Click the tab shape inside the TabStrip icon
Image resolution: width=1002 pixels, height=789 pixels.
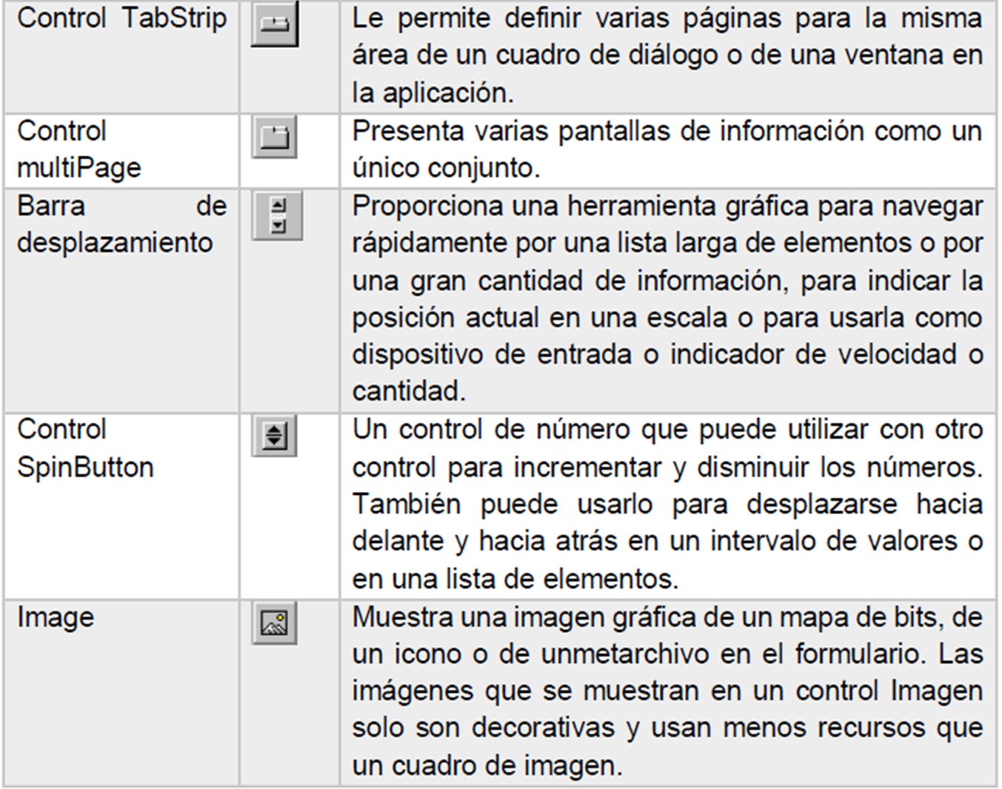pyautogui.click(x=274, y=25)
